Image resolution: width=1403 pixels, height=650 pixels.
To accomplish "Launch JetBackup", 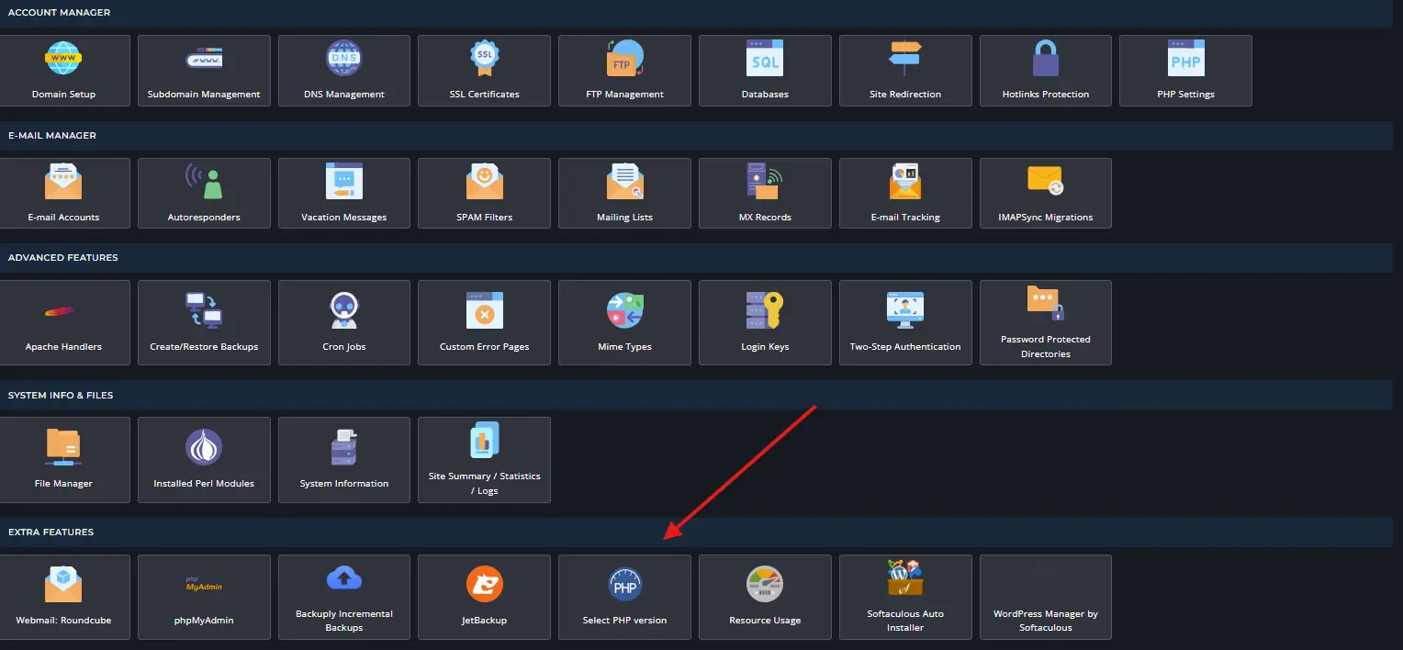I will pyautogui.click(x=484, y=597).
